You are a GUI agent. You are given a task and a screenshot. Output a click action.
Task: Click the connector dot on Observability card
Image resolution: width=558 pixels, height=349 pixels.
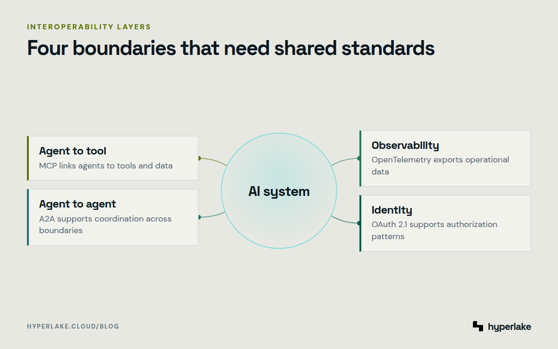pos(359,158)
